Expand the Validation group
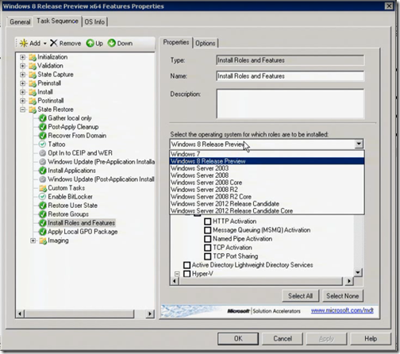This screenshot has width=400, height=354. 23,66
